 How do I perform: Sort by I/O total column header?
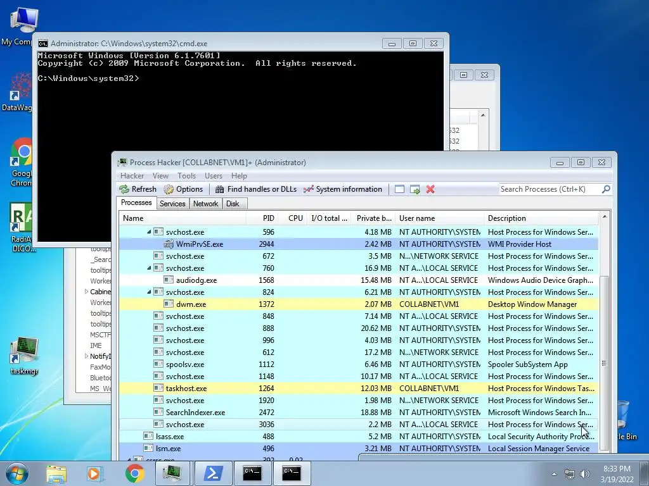(329, 218)
